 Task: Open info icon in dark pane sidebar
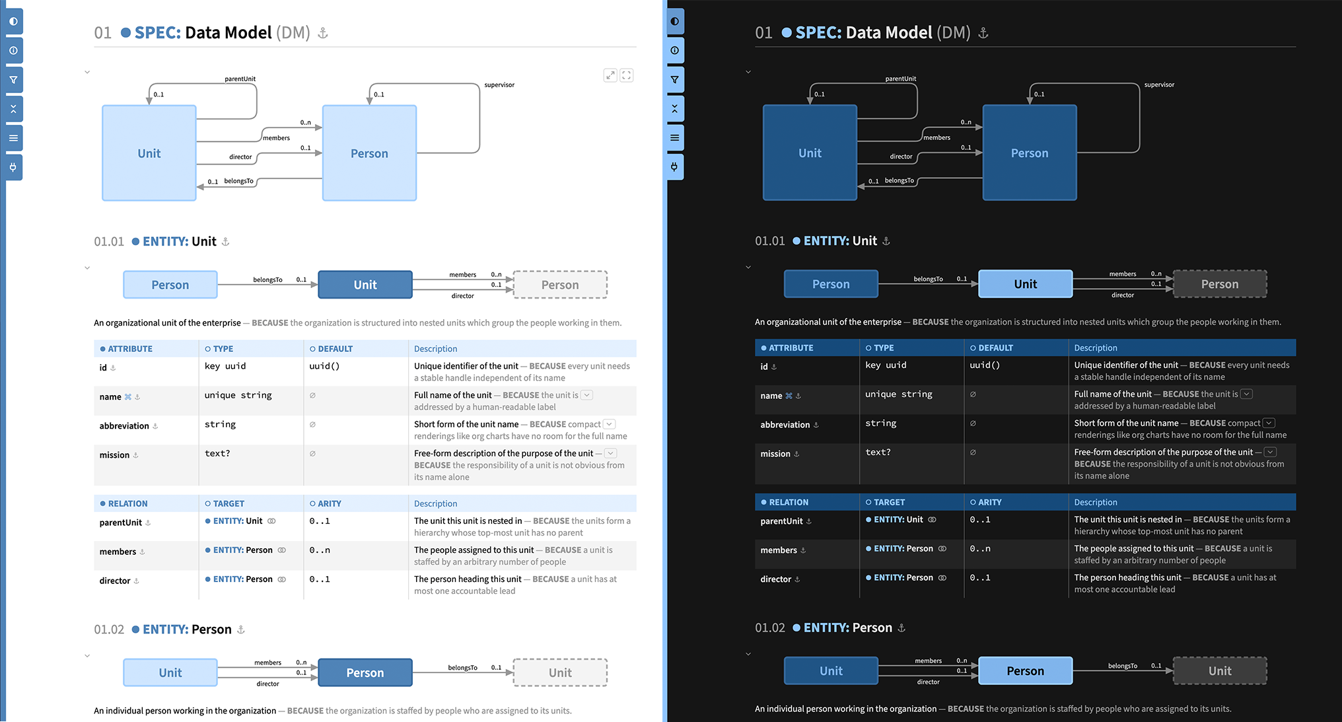pyautogui.click(x=674, y=50)
